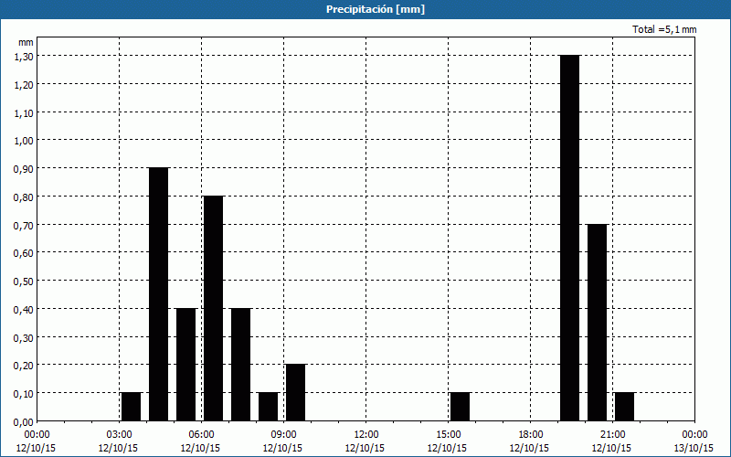Select the 0,50 y-axis label
Image resolution: width=731 pixels, height=457 pixels.
24,282
